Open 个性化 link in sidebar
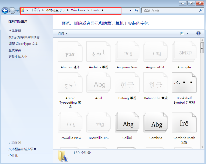206x164 pixels. (13, 156)
